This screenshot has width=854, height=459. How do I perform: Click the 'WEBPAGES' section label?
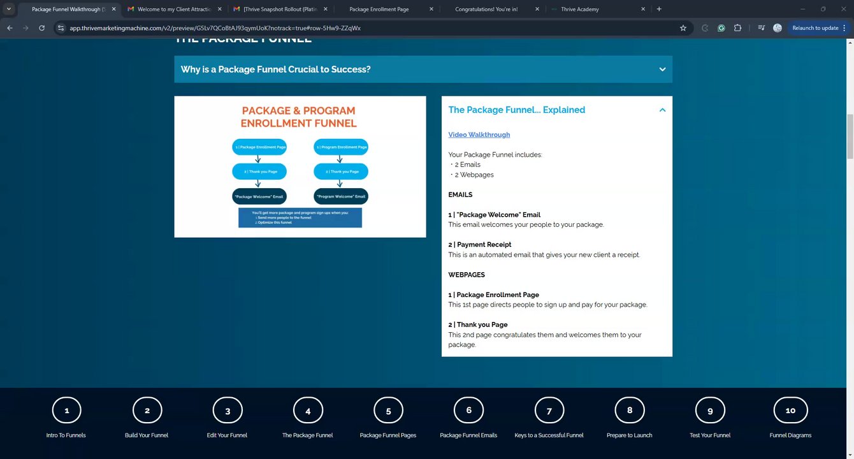pyautogui.click(x=467, y=275)
